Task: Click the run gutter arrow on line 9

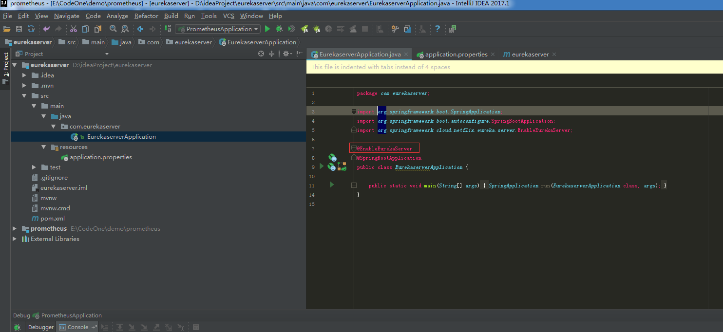Action: 321,166
